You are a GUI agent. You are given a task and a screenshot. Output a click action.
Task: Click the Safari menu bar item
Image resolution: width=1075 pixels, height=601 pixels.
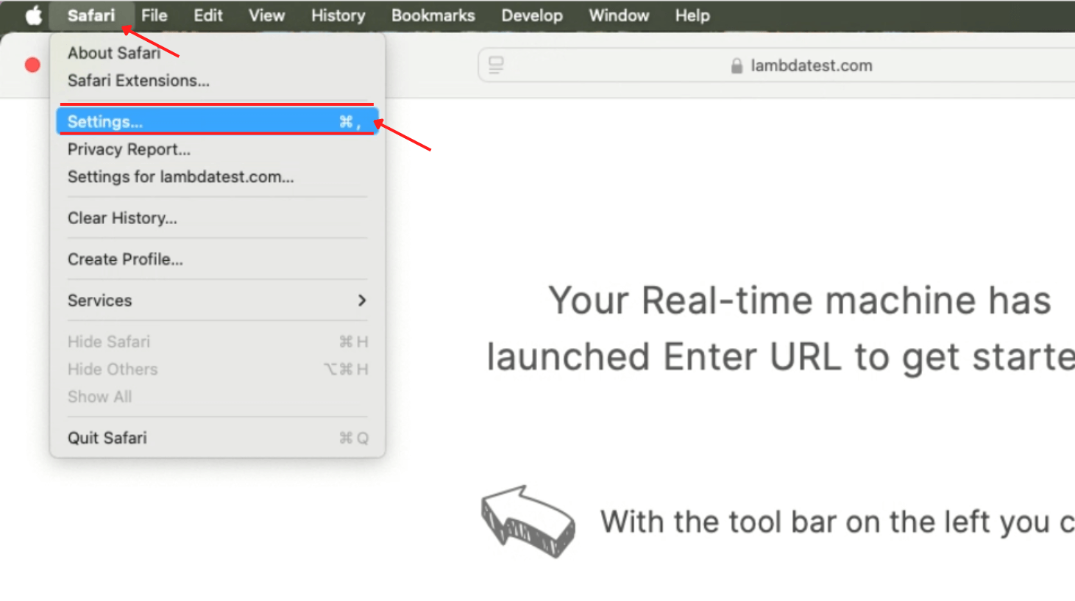pos(91,15)
